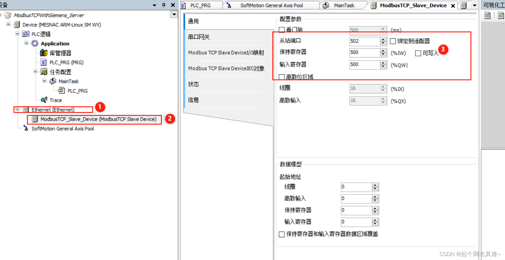Image resolution: width=505 pixels, height=260 pixels.
Task: Open the device tree view dropdown button
Action: tap(174, 14)
